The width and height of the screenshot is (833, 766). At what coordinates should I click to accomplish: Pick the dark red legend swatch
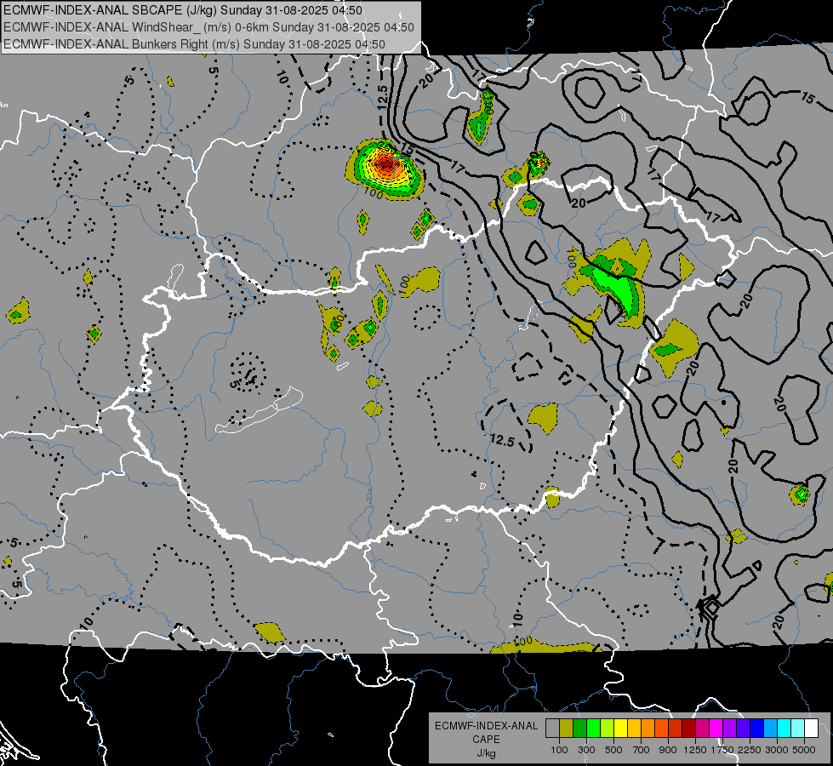(688, 729)
